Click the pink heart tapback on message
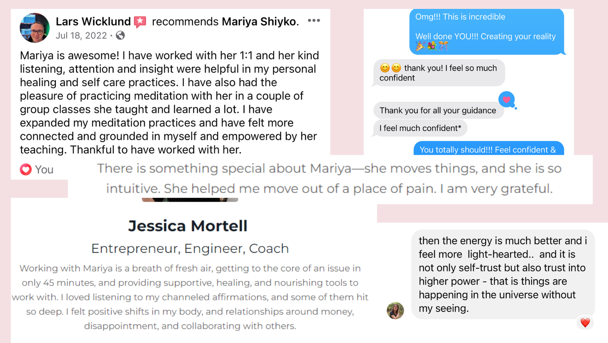Viewport: 608px width, 343px height. (507, 99)
